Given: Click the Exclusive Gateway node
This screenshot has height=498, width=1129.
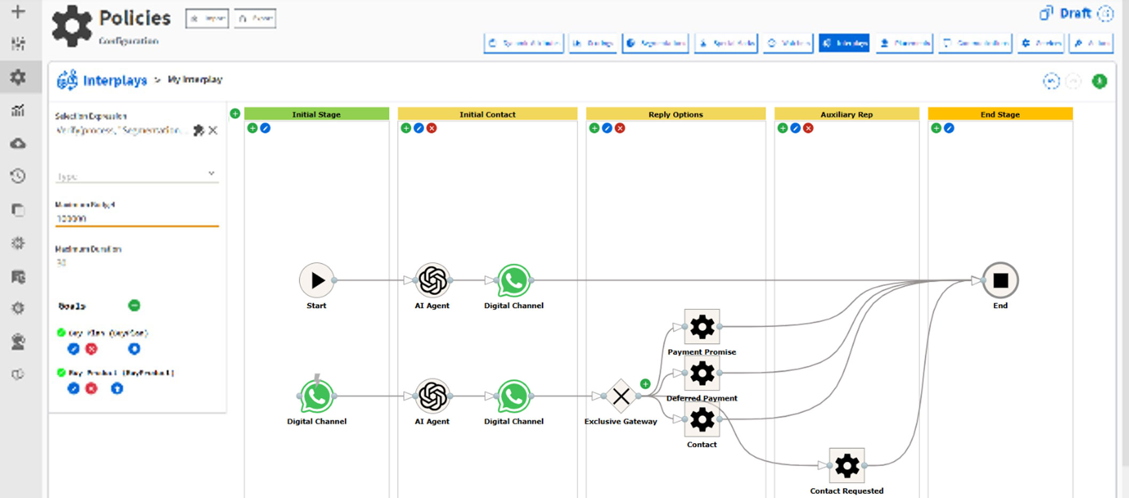Looking at the screenshot, I should [620, 396].
